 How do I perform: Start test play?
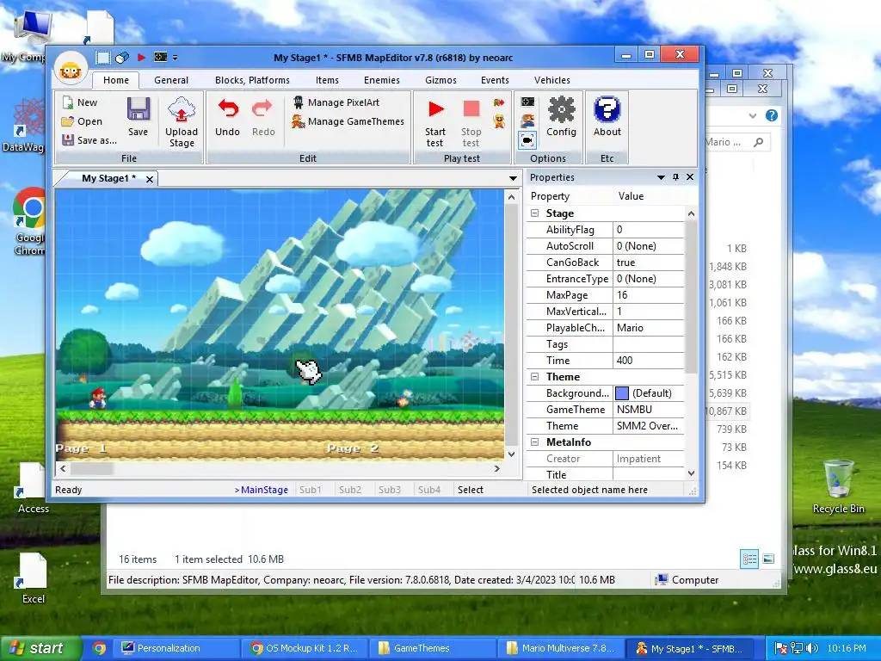tap(434, 123)
